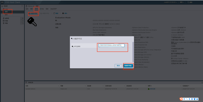Open the root@10.10.254.93 user dropdown
Screen dimensions: 203x102
(170, 2)
